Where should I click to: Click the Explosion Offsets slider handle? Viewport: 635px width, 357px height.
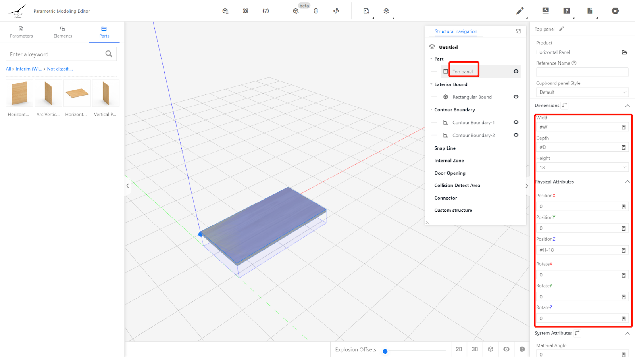(385, 351)
